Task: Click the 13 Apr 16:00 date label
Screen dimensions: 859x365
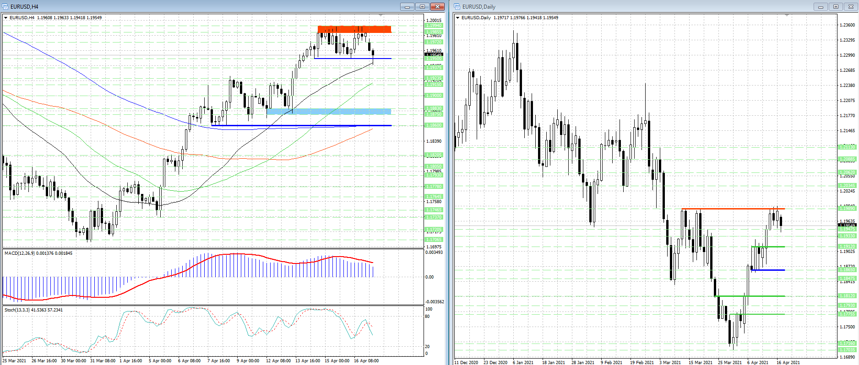Action: click(308, 361)
